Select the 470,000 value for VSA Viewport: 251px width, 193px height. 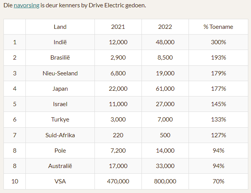[x=118, y=181]
